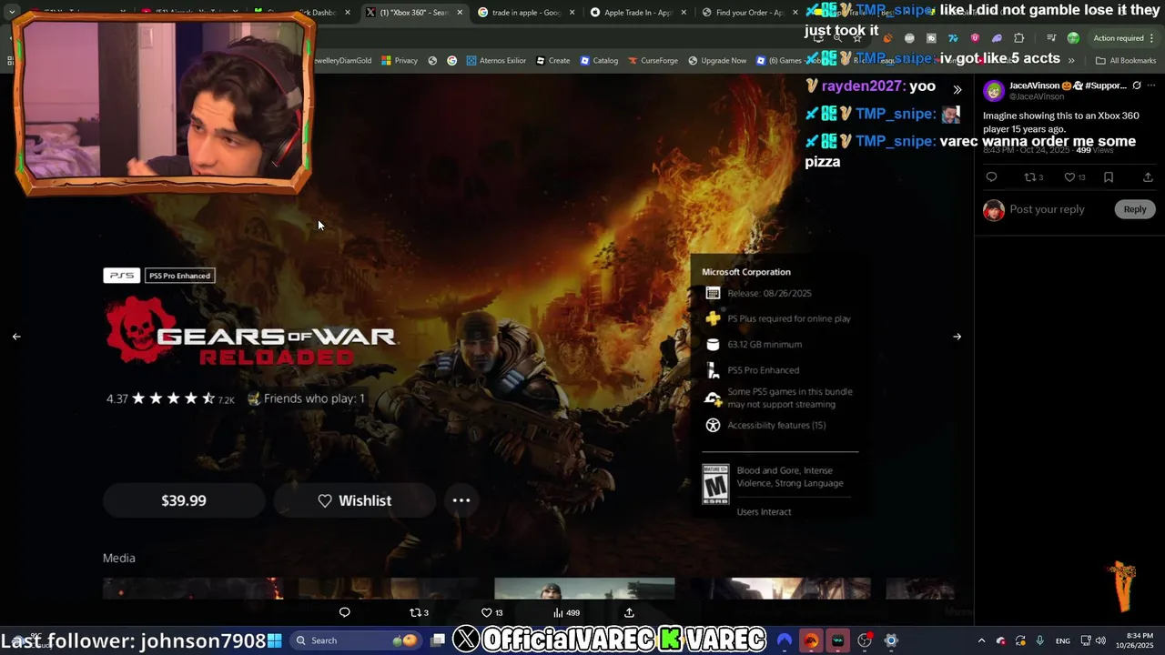Click the 'PS5 Pro Enhanced' badge above the title
The width and height of the screenshot is (1165, 655).
tap(179, 276)
